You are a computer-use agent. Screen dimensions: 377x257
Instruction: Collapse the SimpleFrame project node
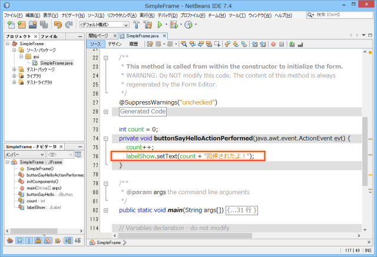click(8, 44)
